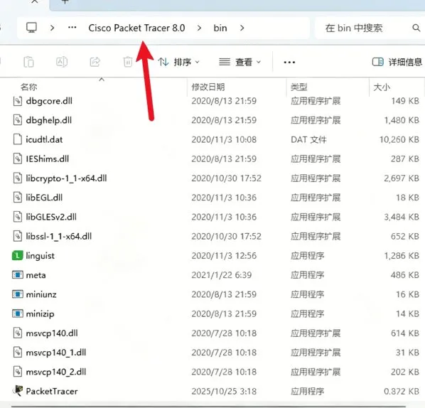Select the dbghelp.dll file icon
Screen dimensions: 425x408
(18, 120)
